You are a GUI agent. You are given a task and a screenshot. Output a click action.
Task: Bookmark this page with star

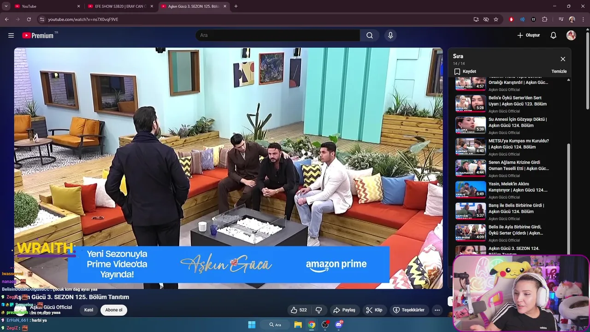(496, 19)
